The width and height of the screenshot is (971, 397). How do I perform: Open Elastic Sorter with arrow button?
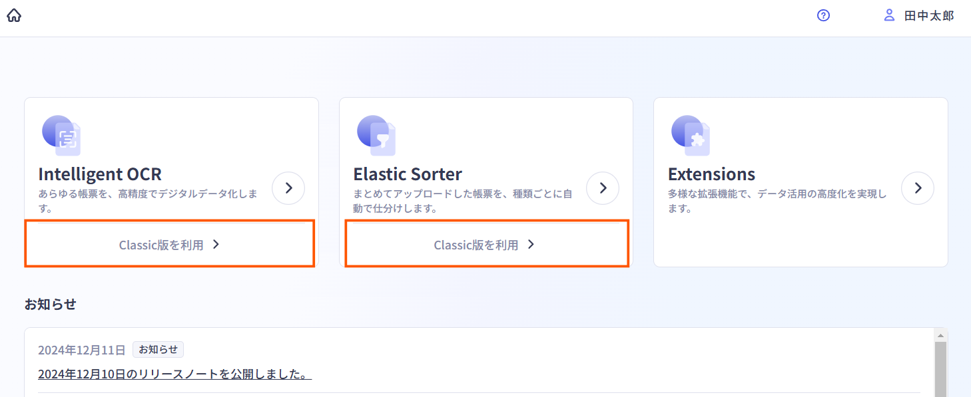(x=603, y=188)
